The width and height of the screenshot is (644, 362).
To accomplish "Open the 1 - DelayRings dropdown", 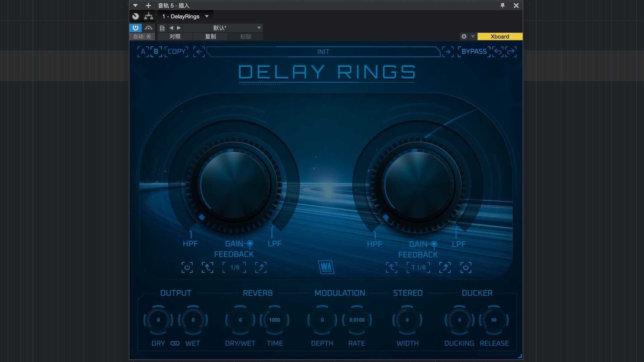I will tap(184, 16).
